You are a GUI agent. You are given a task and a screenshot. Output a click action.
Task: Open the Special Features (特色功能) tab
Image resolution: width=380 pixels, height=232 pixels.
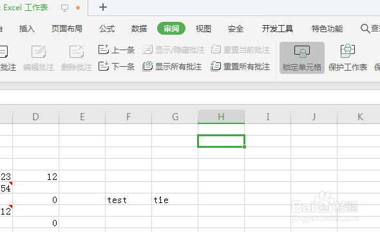coord(327,28)
